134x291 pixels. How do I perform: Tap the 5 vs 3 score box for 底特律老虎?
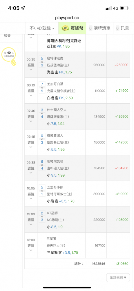tap(42, 62)
